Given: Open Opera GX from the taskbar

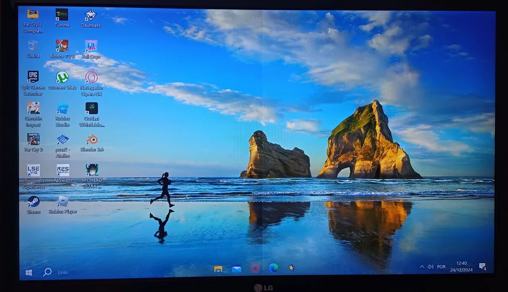Looking at the screenshot, I should click(x=254, y=269).
